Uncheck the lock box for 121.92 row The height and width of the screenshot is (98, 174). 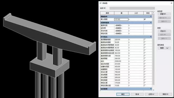click(x=145, y=19)
